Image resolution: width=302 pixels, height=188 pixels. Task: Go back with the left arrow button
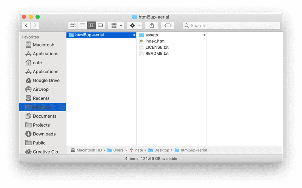(26, 25)
